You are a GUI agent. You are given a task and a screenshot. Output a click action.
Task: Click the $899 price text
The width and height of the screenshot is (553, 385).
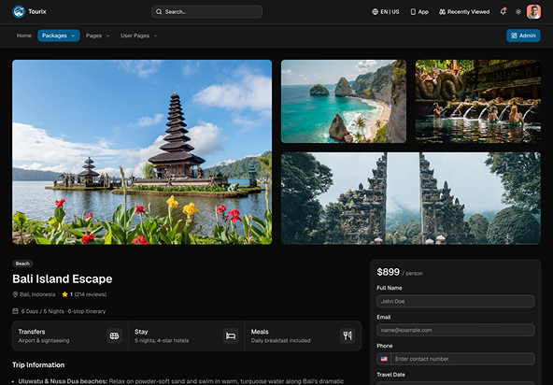point(389,272)
